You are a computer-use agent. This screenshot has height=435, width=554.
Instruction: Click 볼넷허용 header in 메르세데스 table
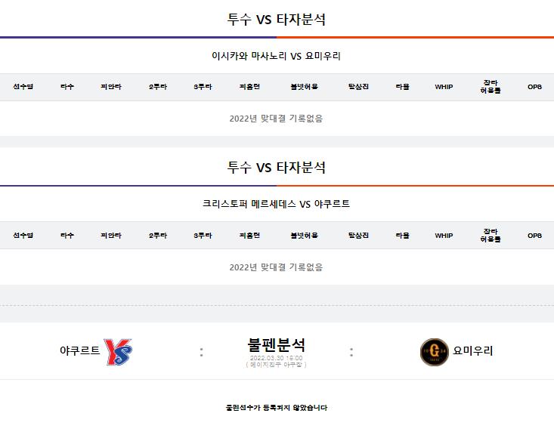304,236
